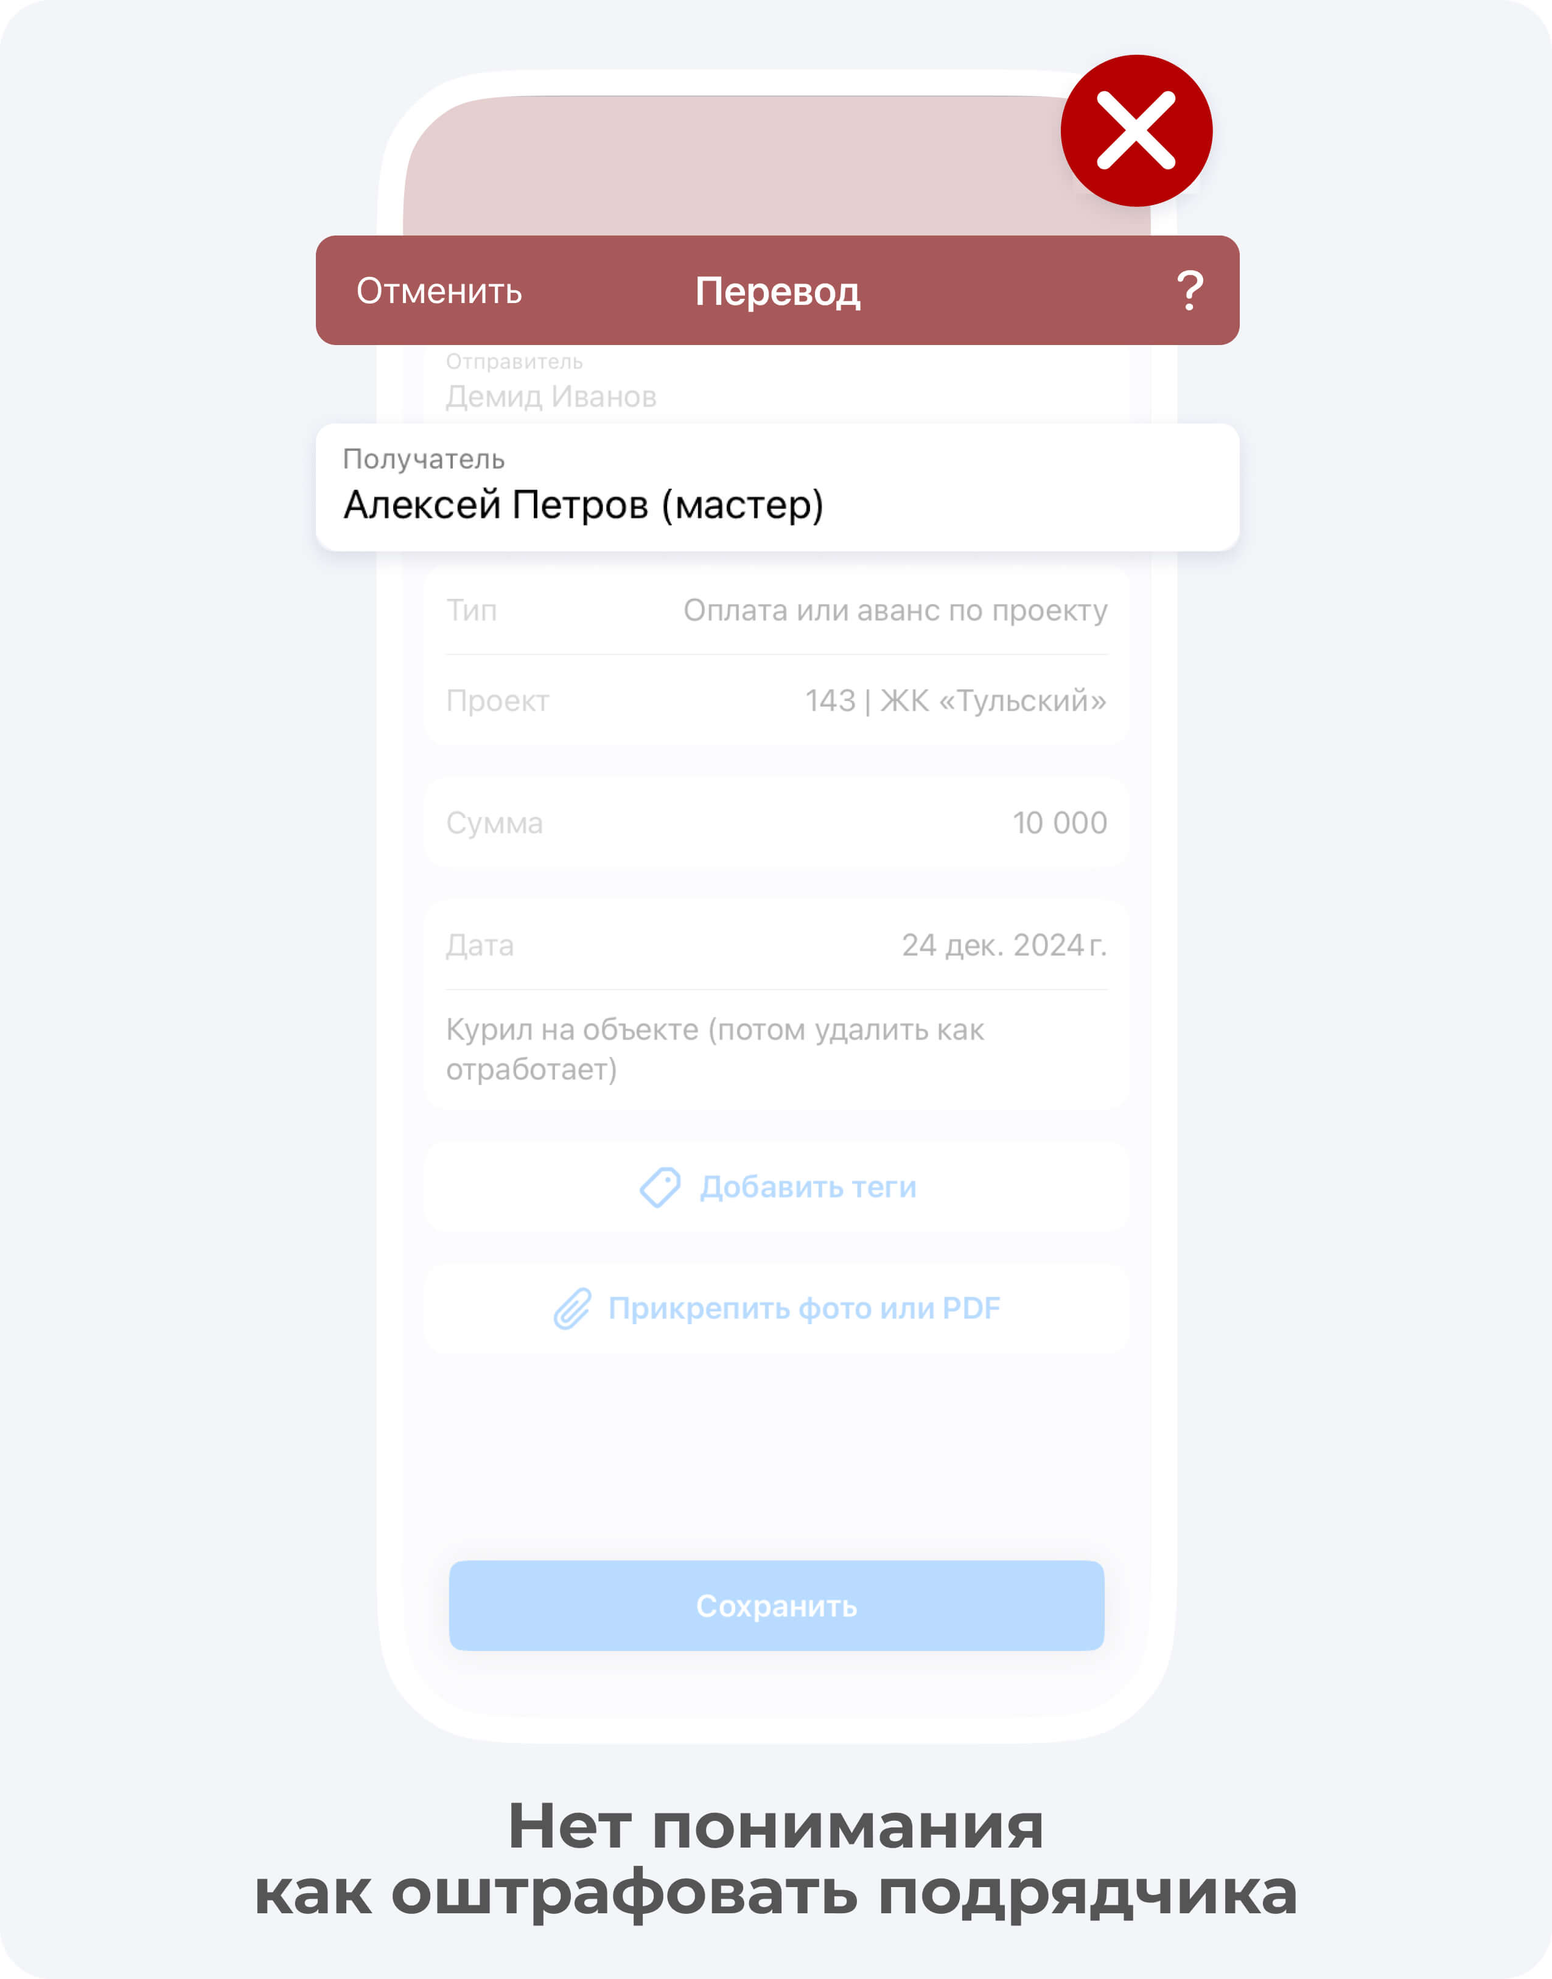Click the Получатель label text

click(424, 459)
